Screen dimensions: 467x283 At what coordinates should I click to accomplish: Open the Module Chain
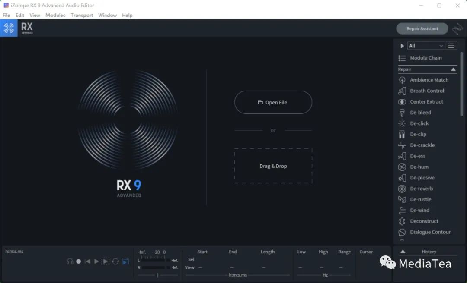tap(420, 58)
